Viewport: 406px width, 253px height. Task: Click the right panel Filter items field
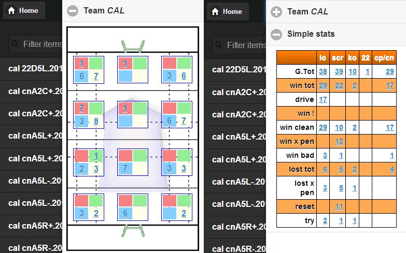tap(240, 45)
